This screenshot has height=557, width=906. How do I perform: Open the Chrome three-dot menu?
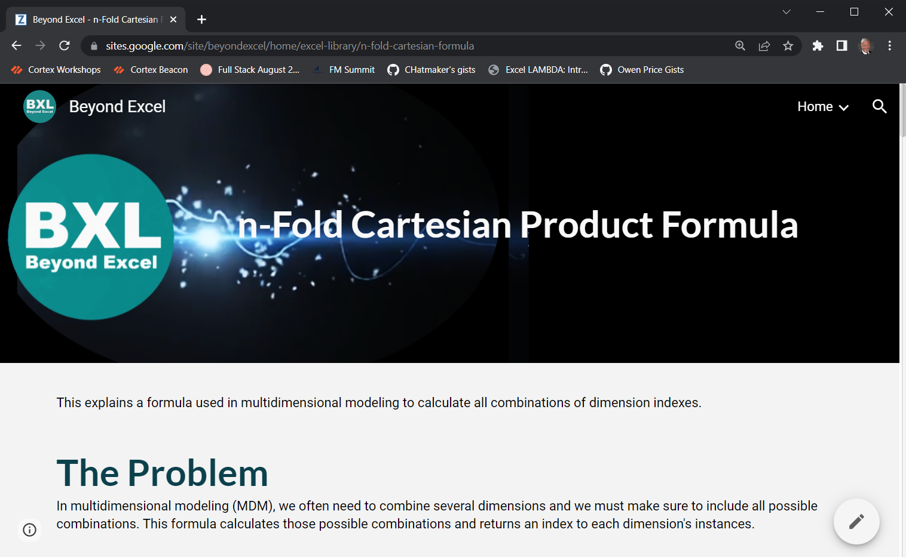point(889,46)
